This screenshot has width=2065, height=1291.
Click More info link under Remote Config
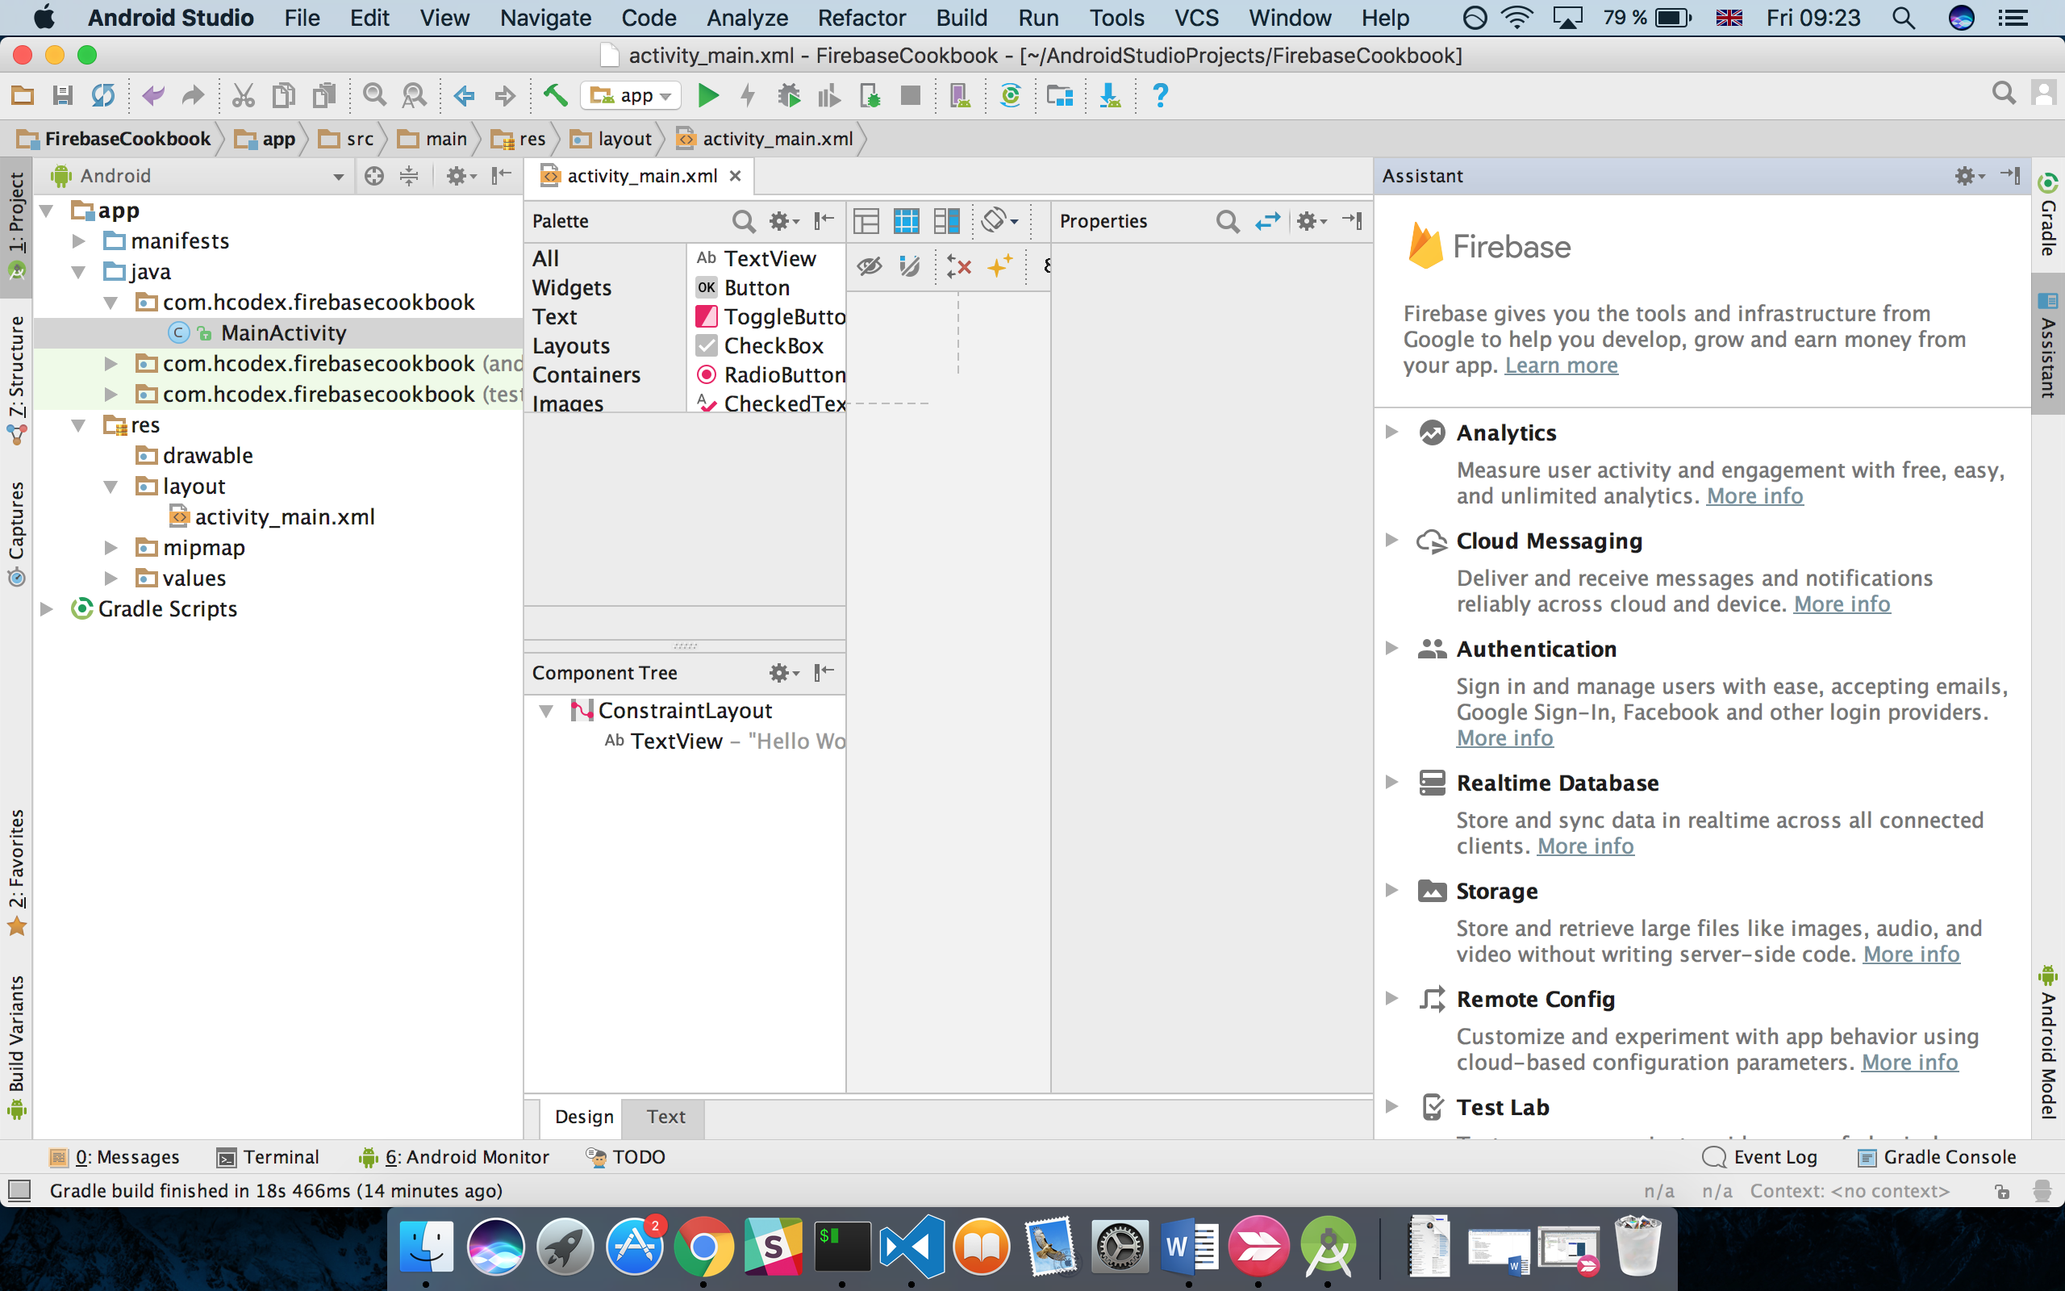(x=1909, y=1062)
